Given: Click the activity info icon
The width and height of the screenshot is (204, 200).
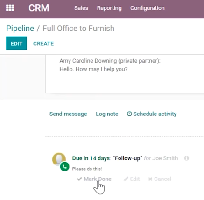Looking at the screenshot, I should 186,158.
